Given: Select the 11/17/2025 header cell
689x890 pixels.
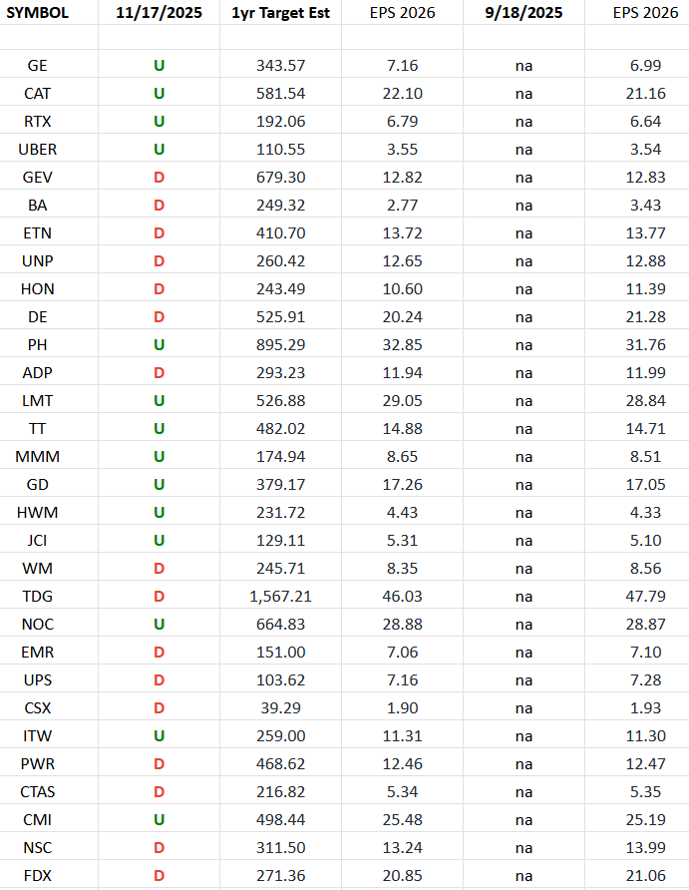Looking at the screenshot, I should (158, 13).
